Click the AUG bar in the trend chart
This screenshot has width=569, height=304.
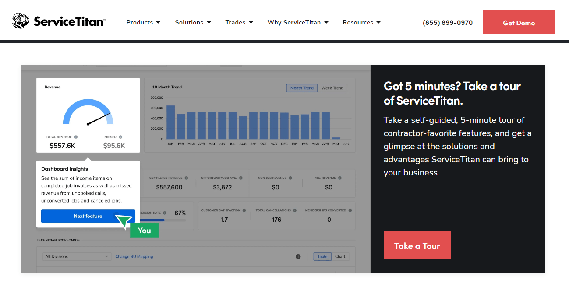tap(243, 128)
